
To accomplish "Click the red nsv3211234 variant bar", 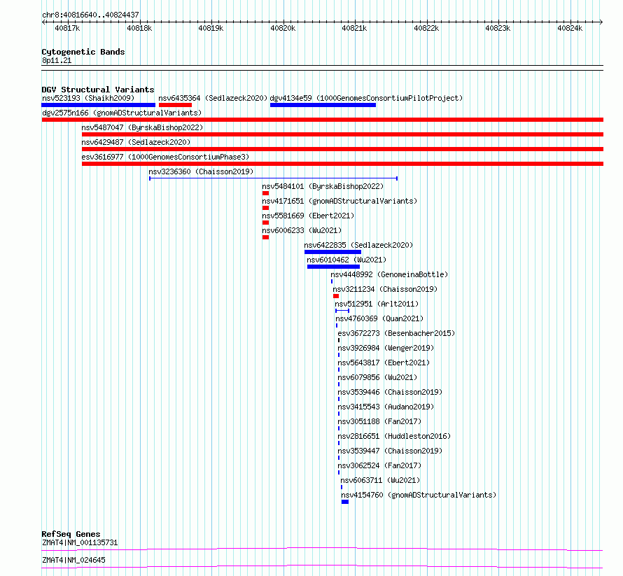I will [x=336, y=296].
